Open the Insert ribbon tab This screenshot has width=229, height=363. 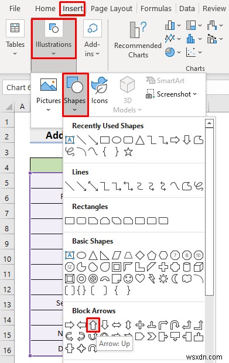(73, 9)
